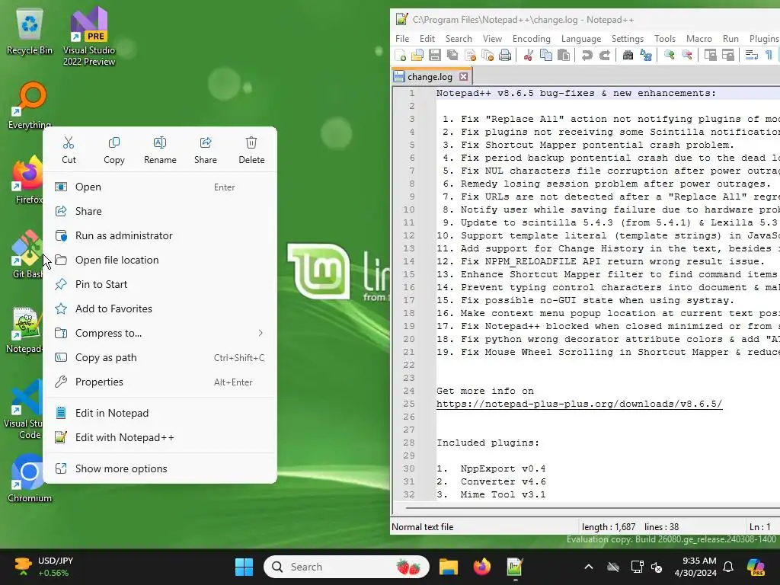
Task: Click the scissors Cut icon in Notepad++ toolbar
Action: click(x=529, y=55)
